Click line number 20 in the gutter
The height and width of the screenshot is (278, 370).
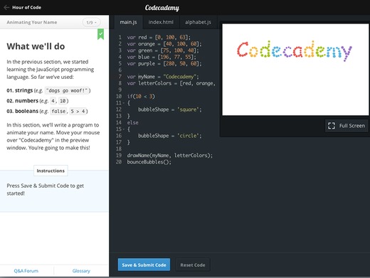(x=119, y=162)
